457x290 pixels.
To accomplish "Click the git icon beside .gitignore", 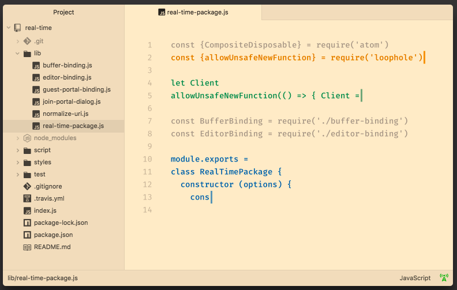I will (27, 187).
